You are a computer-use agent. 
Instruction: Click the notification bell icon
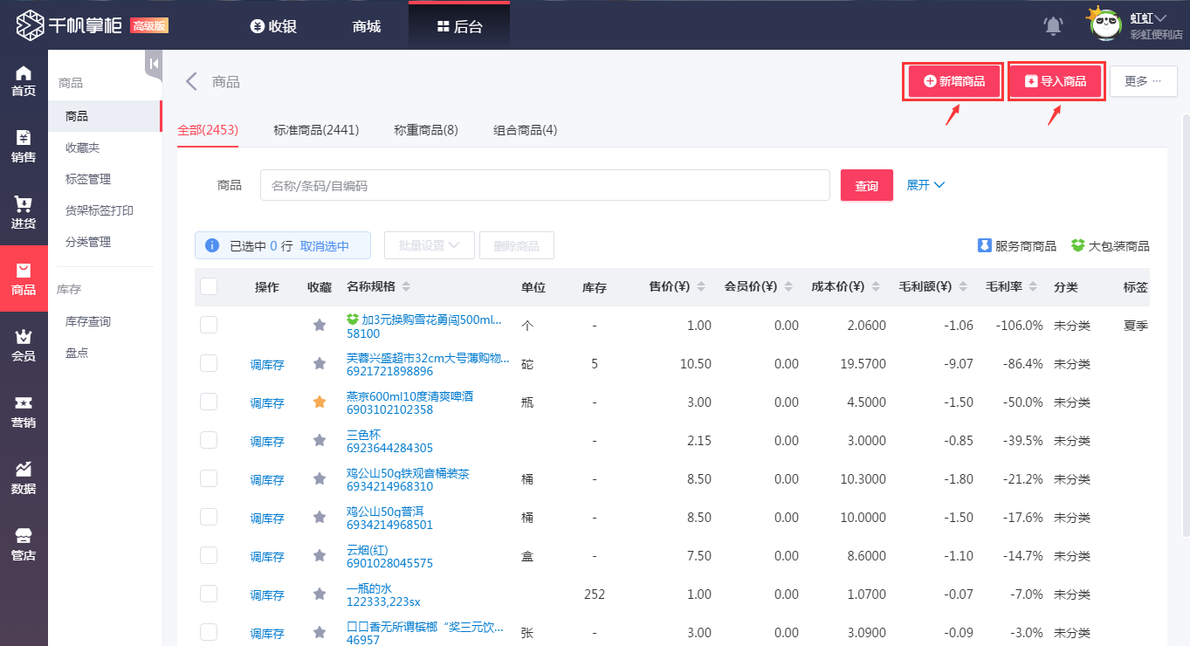(x=1052, y=25)
